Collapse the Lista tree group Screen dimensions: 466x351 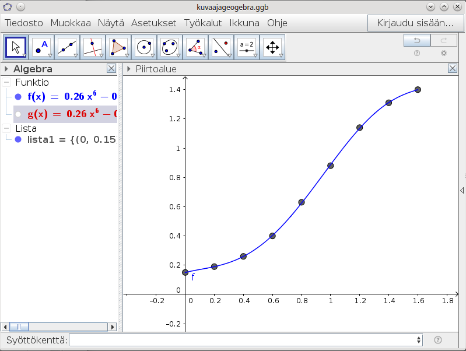pos(6,128)
